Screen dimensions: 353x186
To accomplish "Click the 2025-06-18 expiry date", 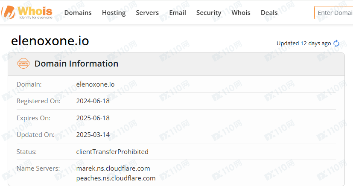I will click(93, 118).
